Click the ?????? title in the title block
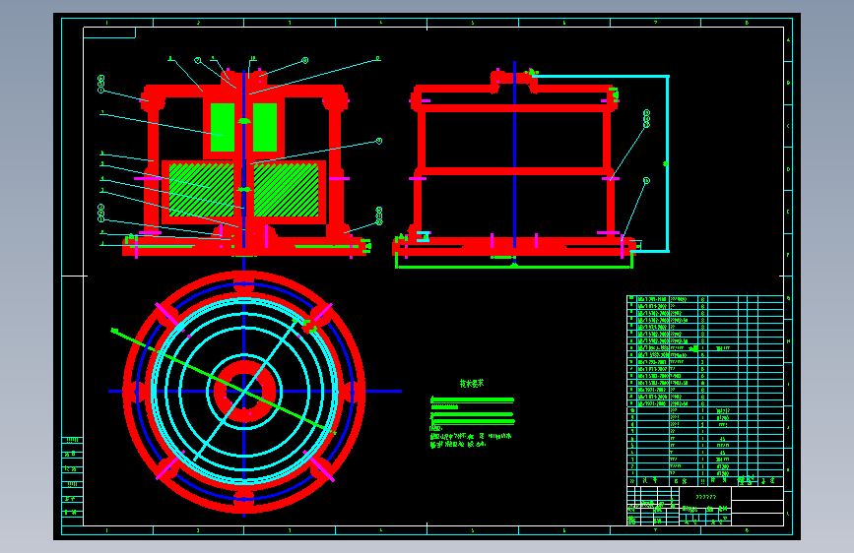Image resolution: width=854 pixels, height=553 pixels. [x=706, y=497]
